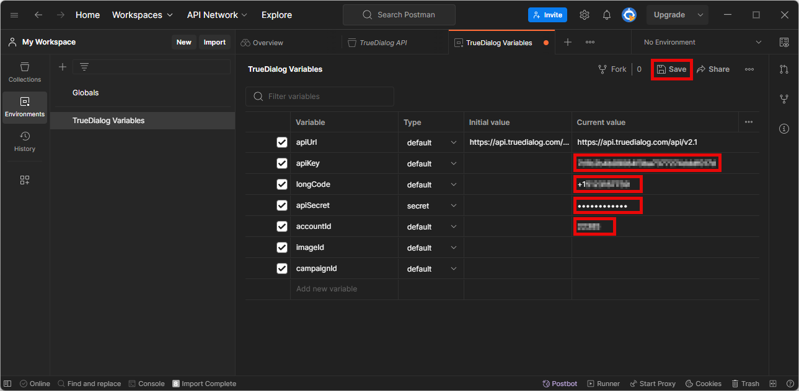Open Console in the status bar

(x=146, y=384)
